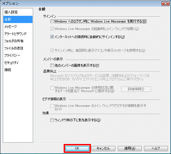This screenshot has width=171, height=154.
Task: Enable ウィンドウ枠の下に影を表示する checkbox
Action: point(52,120)
